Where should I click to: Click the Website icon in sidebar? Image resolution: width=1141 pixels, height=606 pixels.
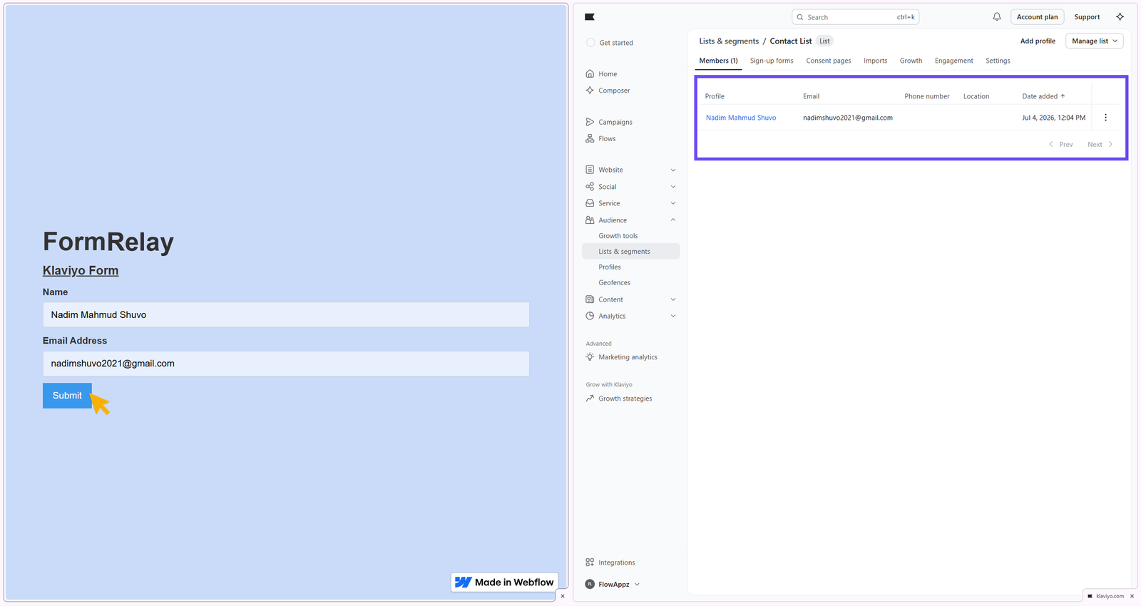590,170
